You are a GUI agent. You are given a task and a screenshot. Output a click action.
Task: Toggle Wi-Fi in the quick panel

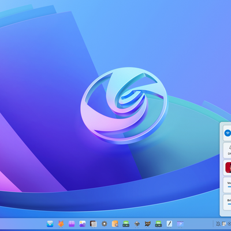228,133
